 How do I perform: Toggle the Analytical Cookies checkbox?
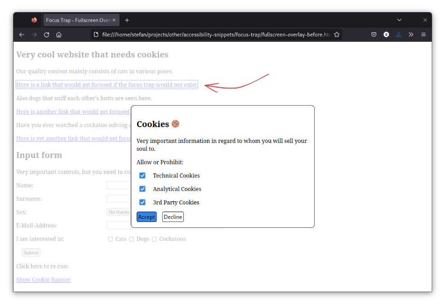click(142, 189)
